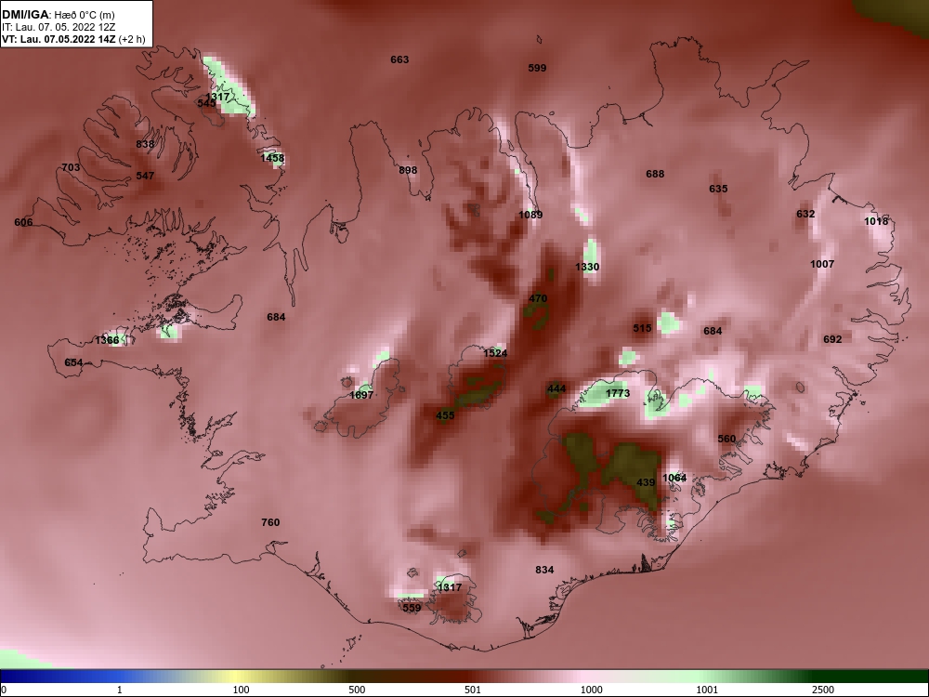Click the 515 height label
This screenshot has height=697, width=929.
click(642, 328)
